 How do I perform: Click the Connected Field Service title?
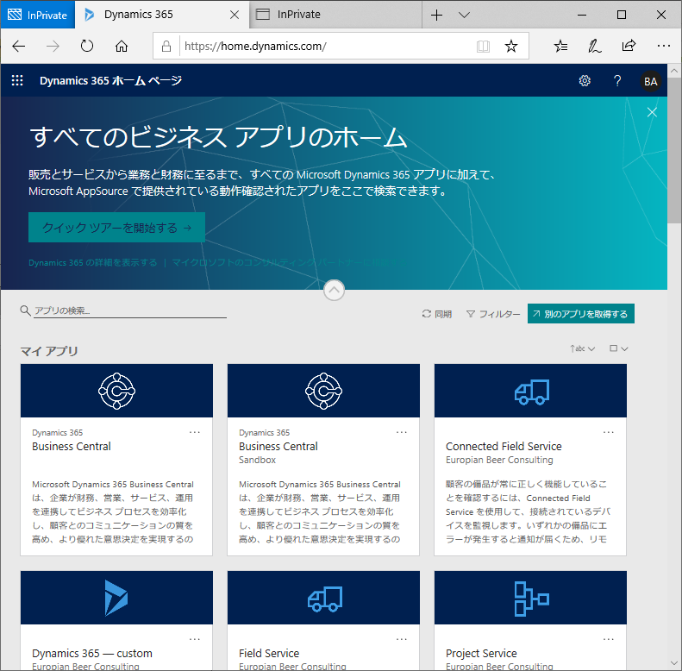(504, 447)
